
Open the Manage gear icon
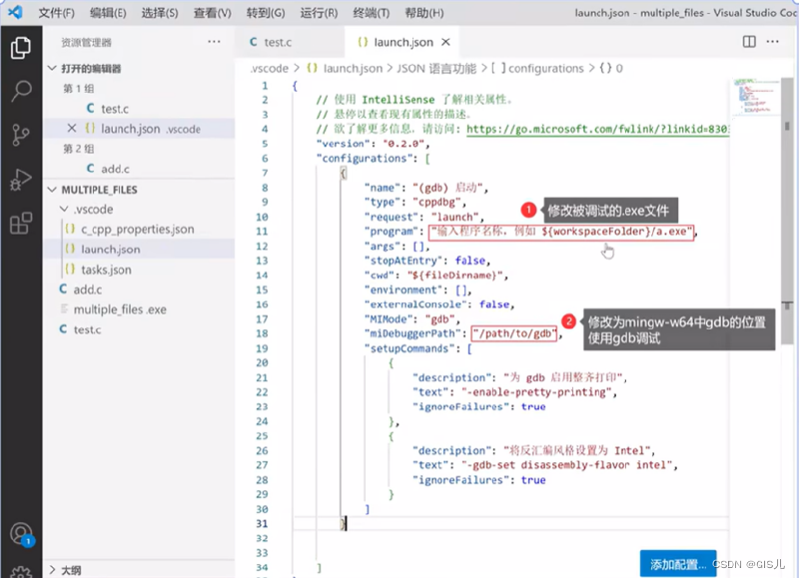pos(21,572)
